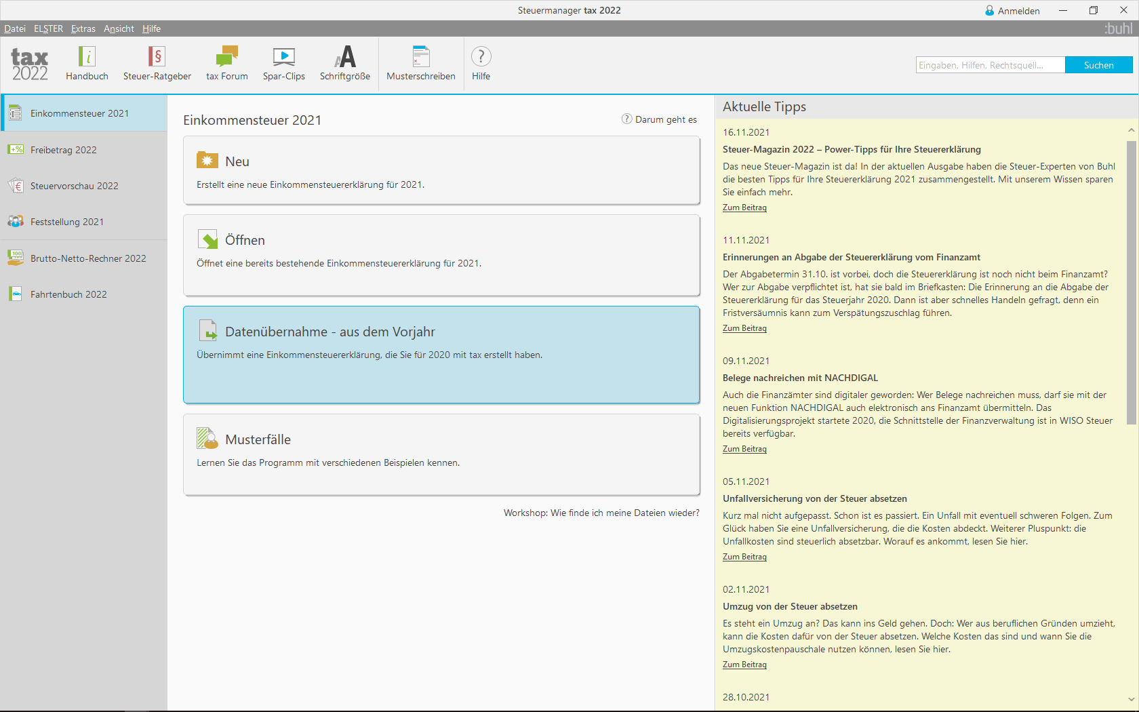Click the Öffnen card title
1139x712 pixels.
pyautogui.click(x=245, y=240)
